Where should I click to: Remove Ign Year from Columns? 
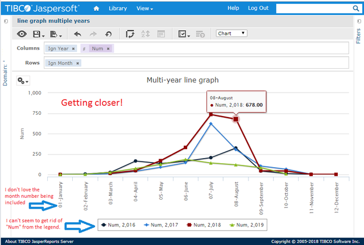click(x=73, y=49)
